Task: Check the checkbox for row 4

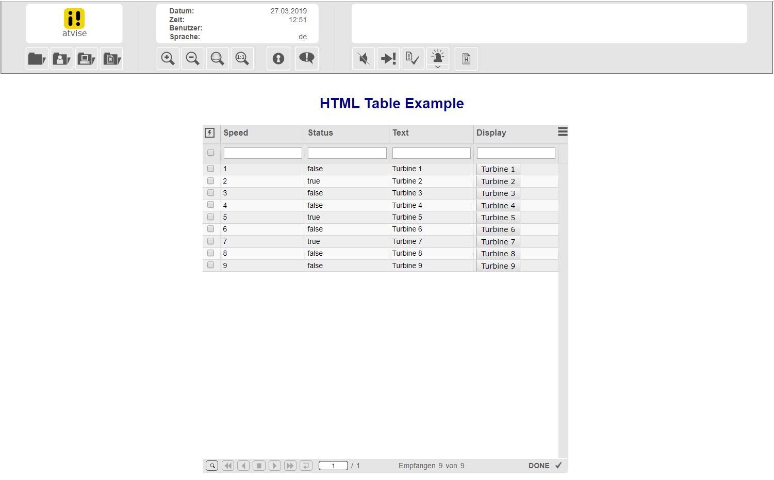Action: click(210, 205)
